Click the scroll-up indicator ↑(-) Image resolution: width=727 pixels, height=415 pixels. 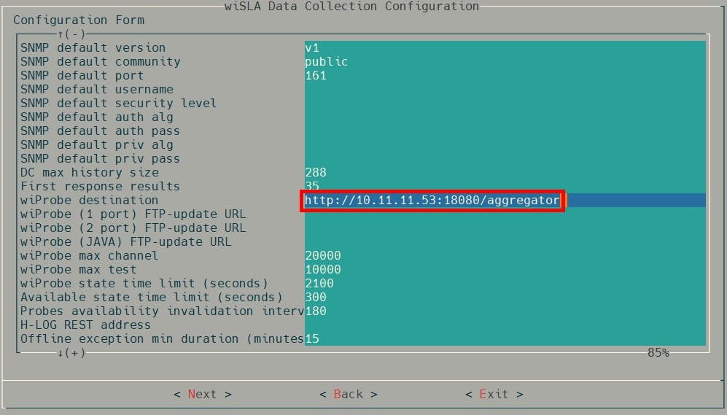[x=71, y=34]
